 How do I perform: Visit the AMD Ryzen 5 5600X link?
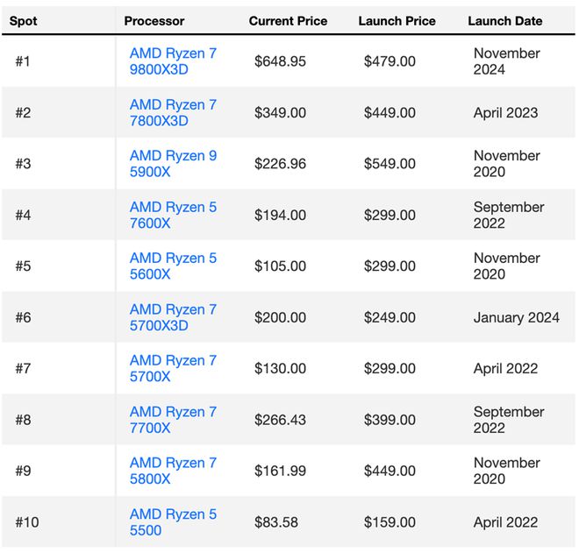173,266
